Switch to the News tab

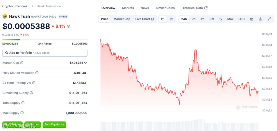145,8
